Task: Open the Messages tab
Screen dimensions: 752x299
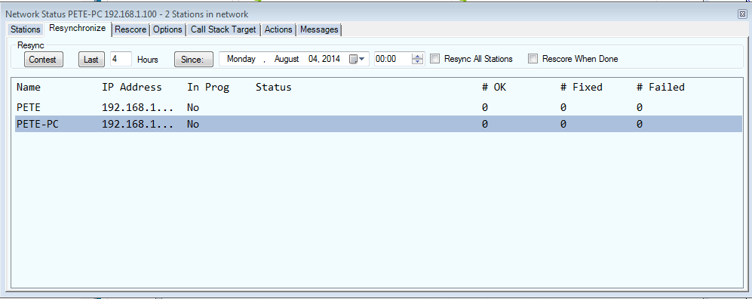Action: [319, 29]
